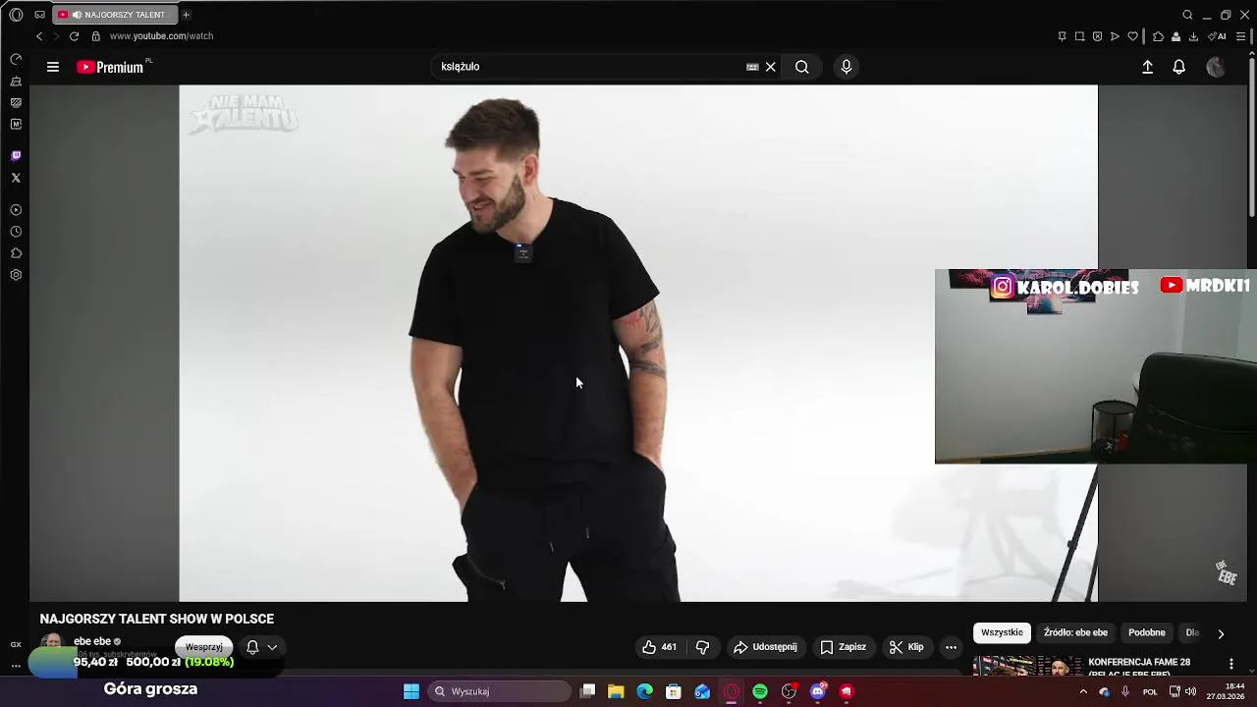Viewport: 1257px width, 707px height.
Task: Like the video with 461 likes
Action: pos(659,647)
